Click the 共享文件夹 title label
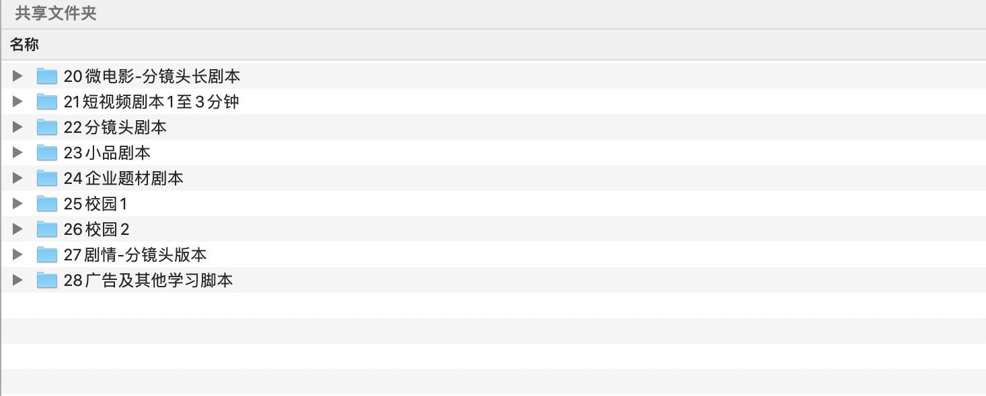 tap(56, 14)
